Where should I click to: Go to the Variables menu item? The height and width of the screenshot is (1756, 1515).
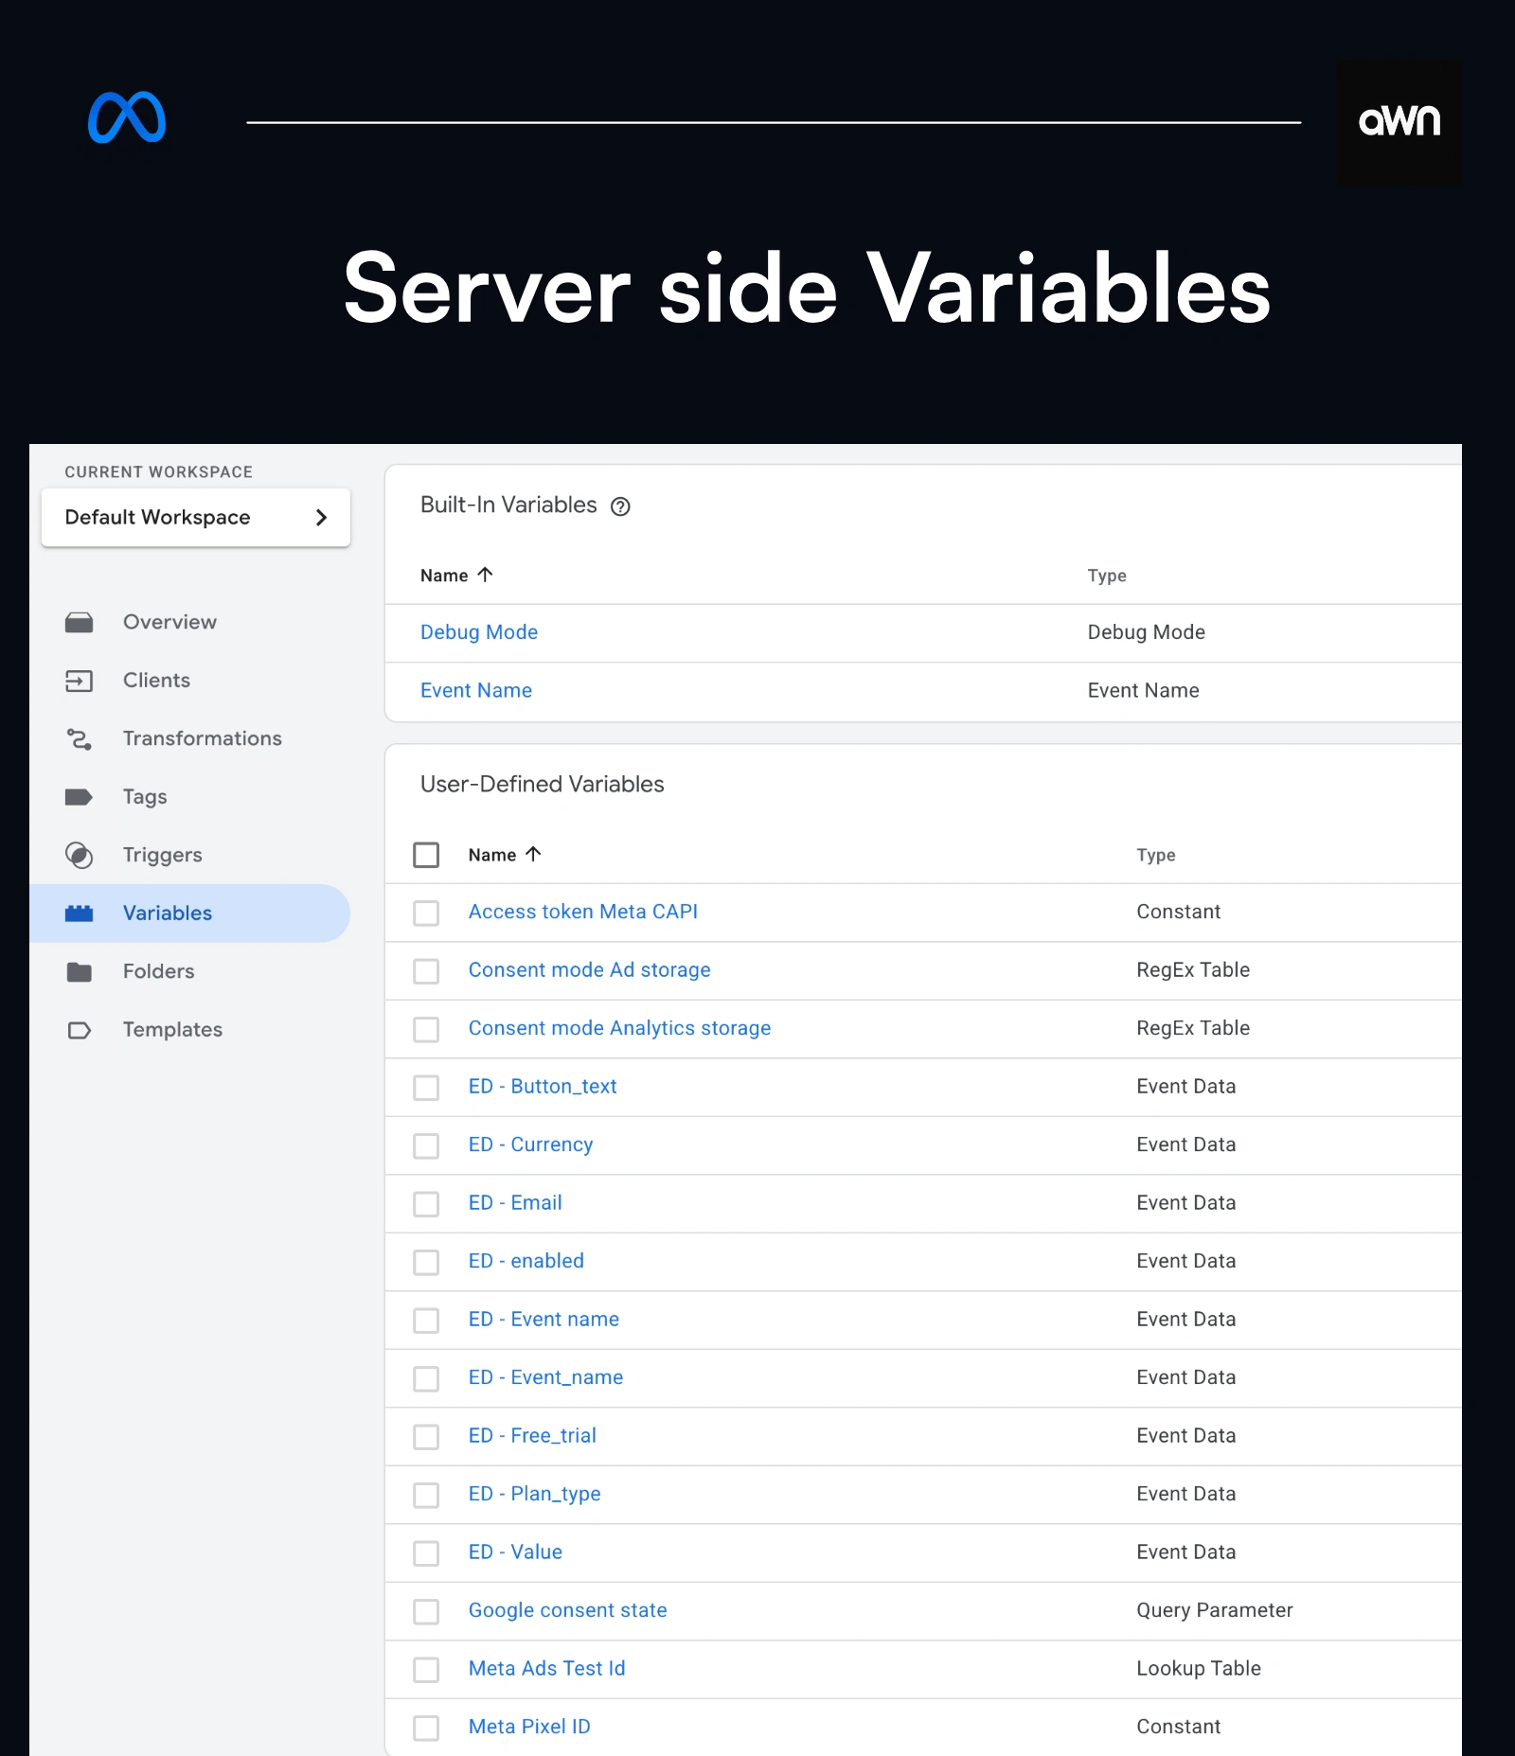(168, 913)
